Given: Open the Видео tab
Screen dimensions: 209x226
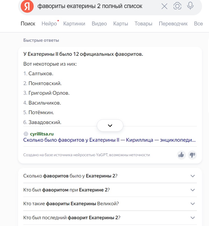Looking at the screenshot, I should click(99, 24).
